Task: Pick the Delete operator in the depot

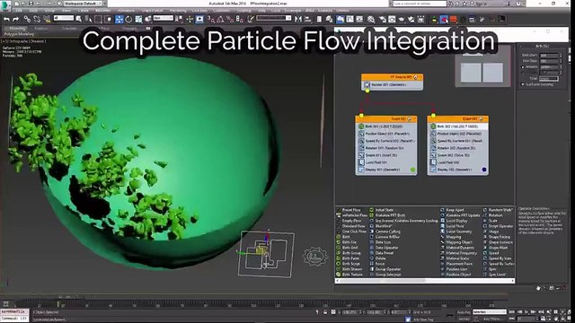Action: pos(377,258)
